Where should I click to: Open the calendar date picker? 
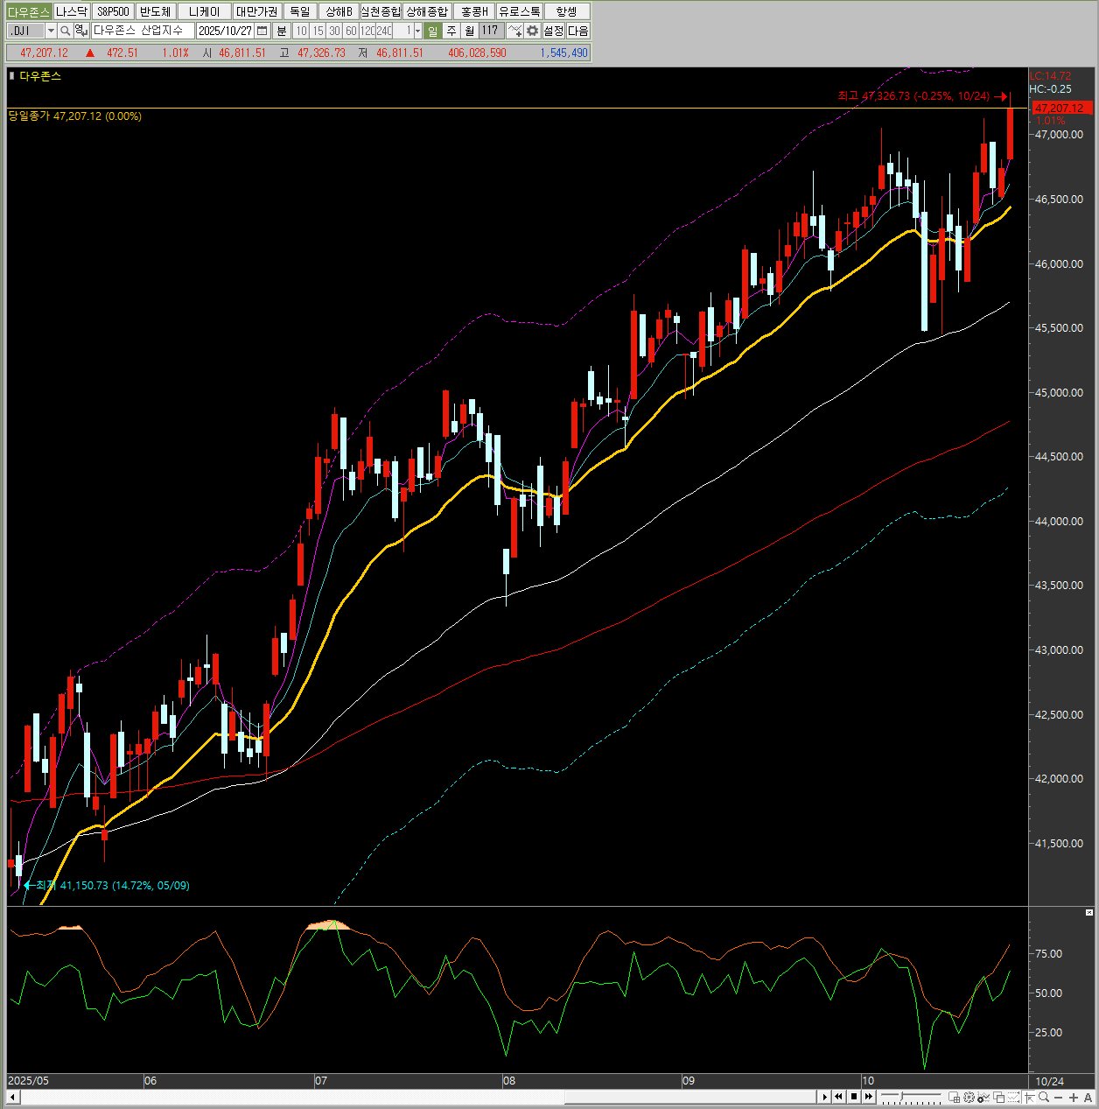(262, 31)
